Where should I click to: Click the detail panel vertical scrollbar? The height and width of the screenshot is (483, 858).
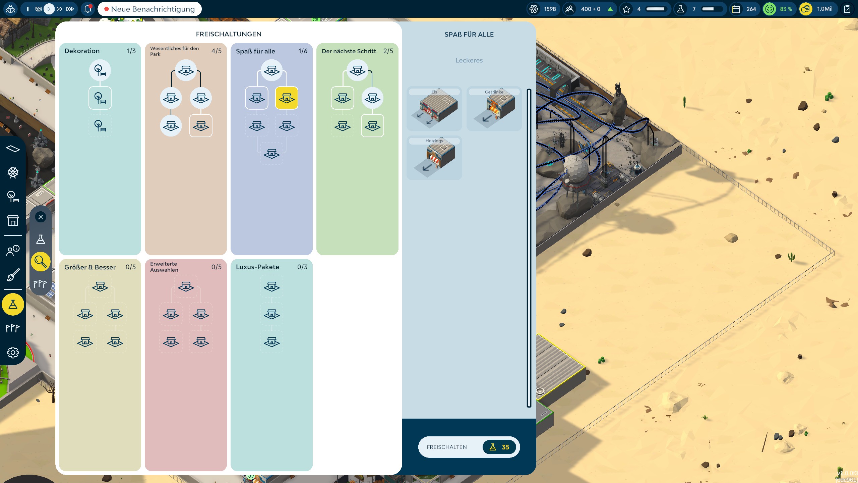click(x=529, y=248)
